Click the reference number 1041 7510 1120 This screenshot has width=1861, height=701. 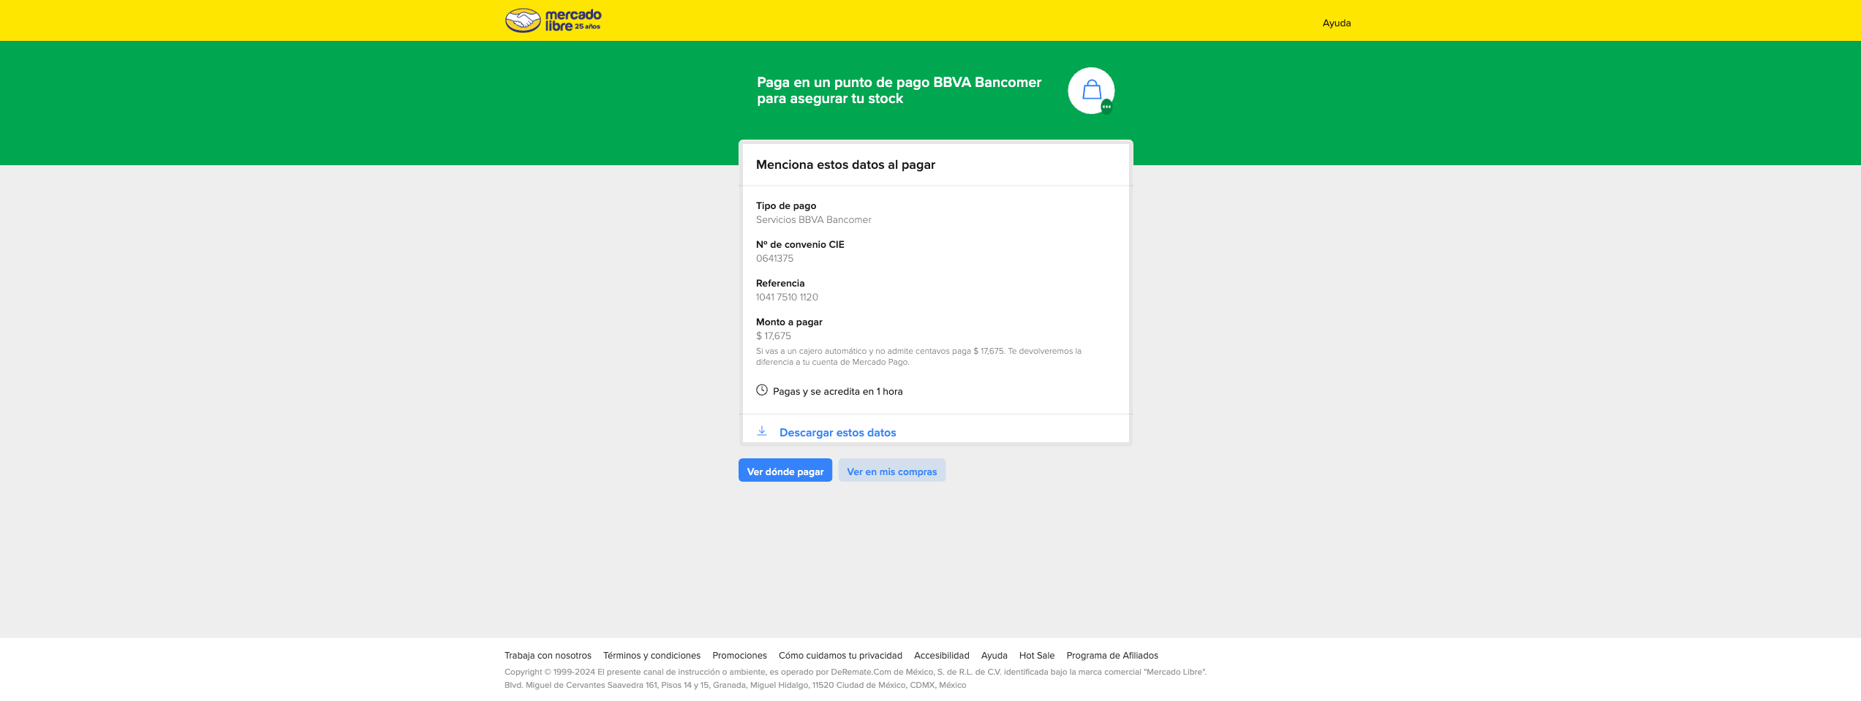click(787, 298)
